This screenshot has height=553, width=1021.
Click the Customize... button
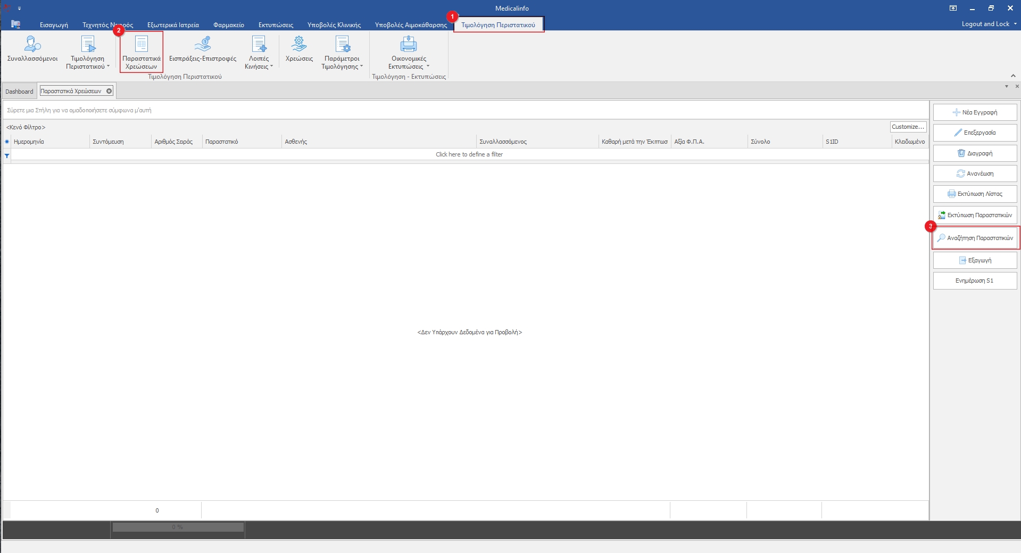(x=908, y=127)
